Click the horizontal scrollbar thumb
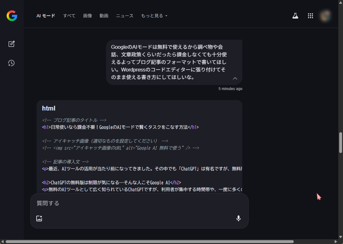The width and height of the screenshot is (343, 244). pos(150,241)
